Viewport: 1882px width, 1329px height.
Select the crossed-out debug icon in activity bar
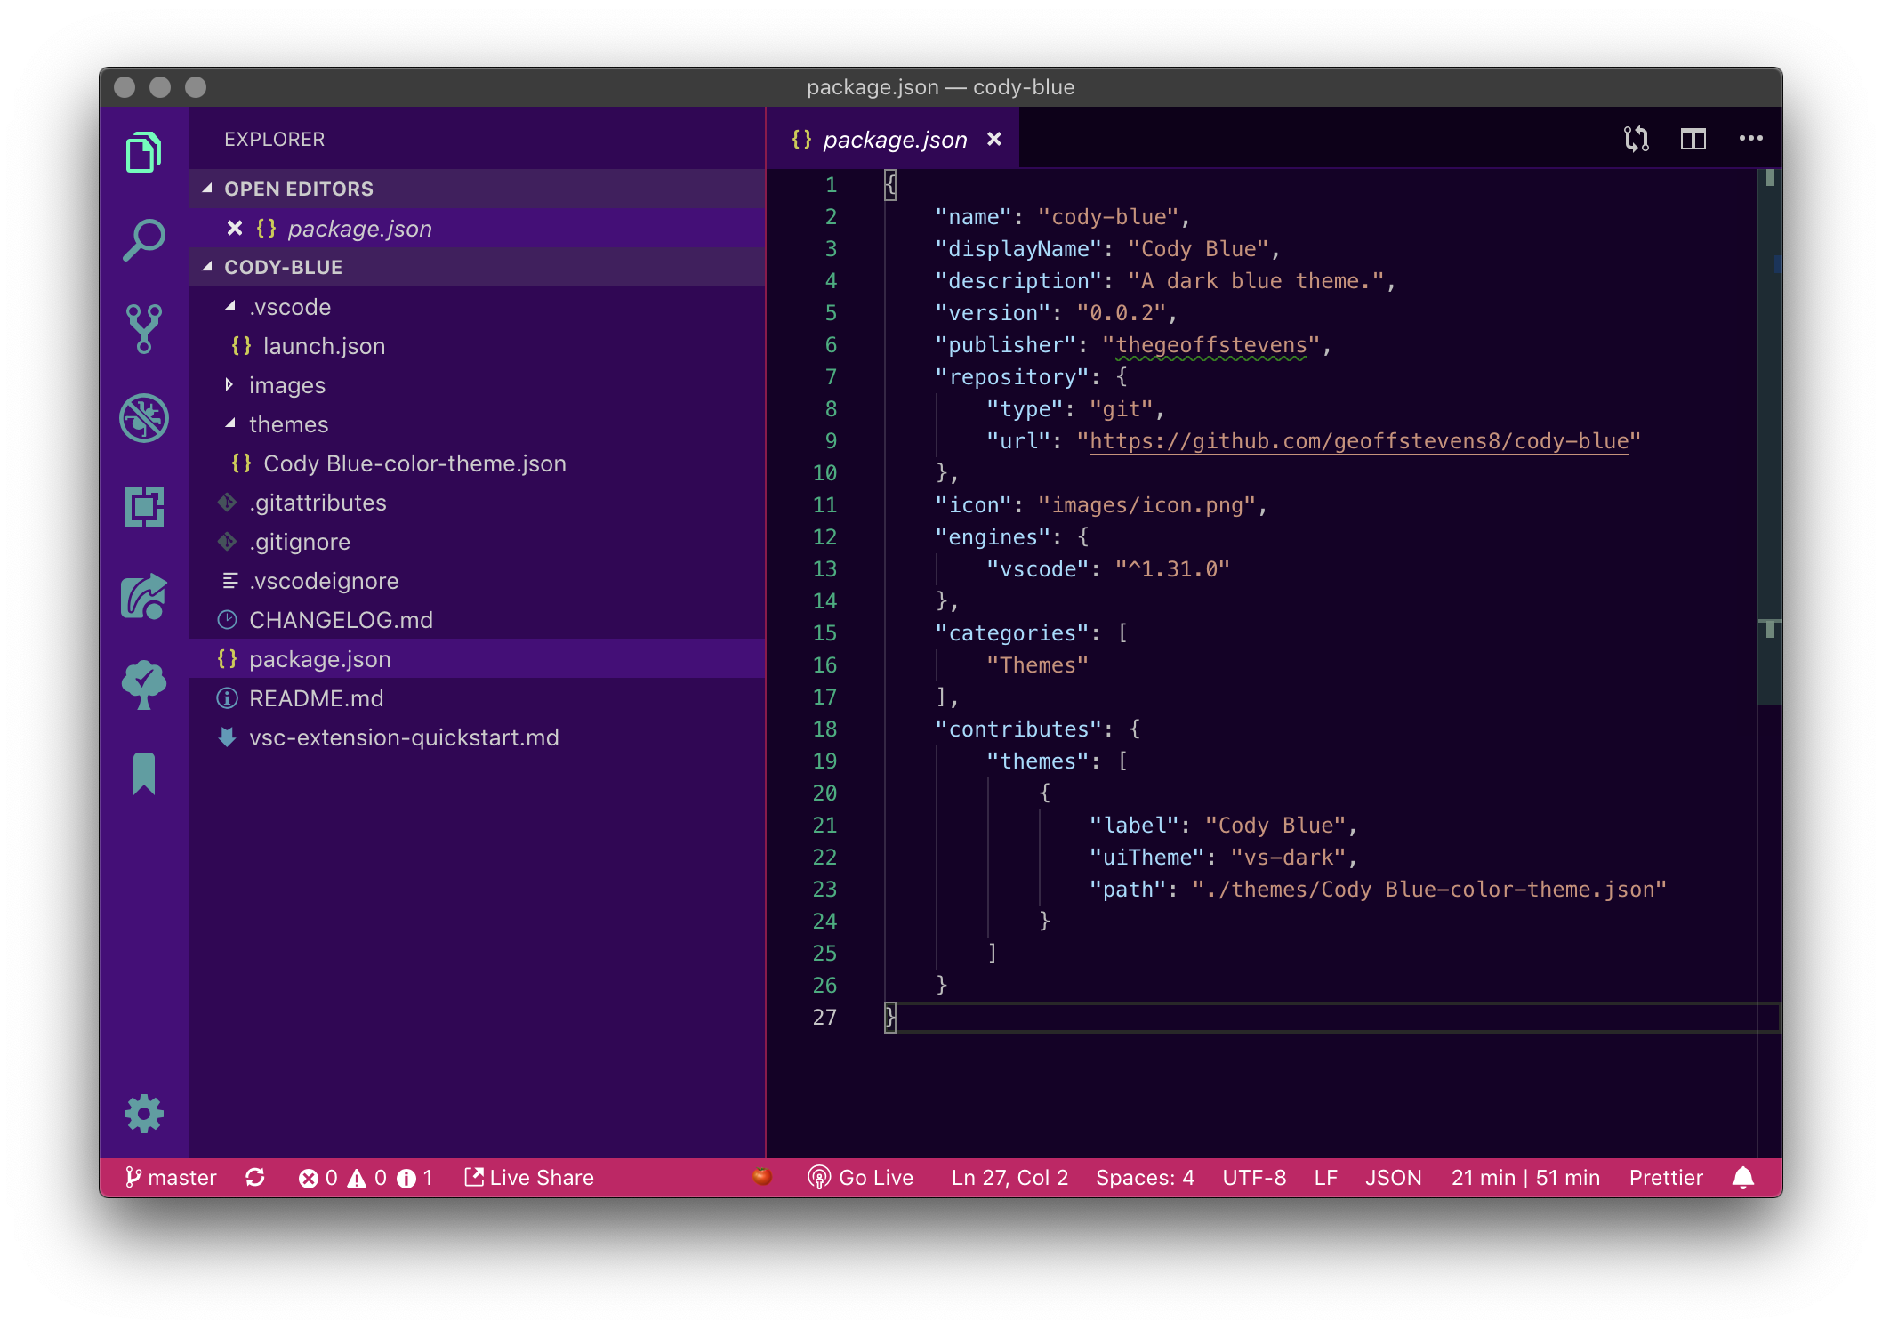click(x=143, y=418)
